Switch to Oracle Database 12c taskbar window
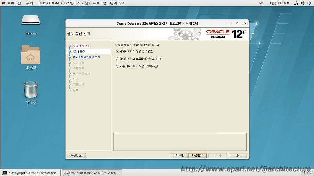Screen dimensions: 314x176 pyautogui.click(x=92, y=173)
